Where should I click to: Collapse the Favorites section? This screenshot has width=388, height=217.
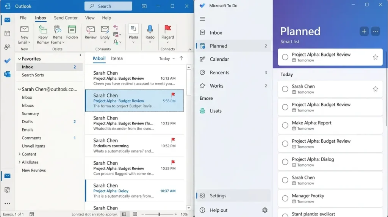pyautogui.click(x=19, y=59)
